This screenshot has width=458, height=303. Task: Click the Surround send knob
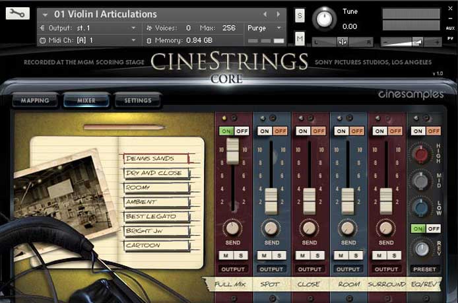tap(386, 228)
